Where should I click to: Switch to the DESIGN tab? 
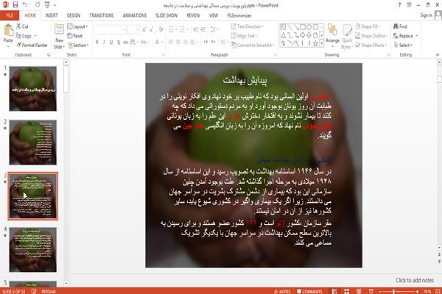(74, 15)
